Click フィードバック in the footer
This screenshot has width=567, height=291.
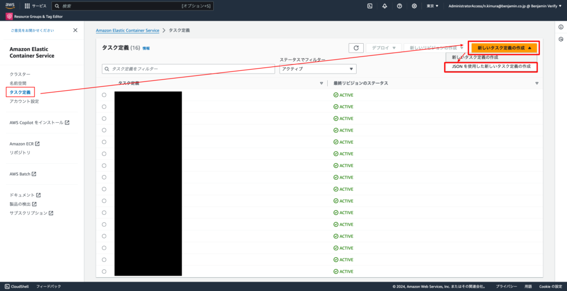click(x=49, y=287)
